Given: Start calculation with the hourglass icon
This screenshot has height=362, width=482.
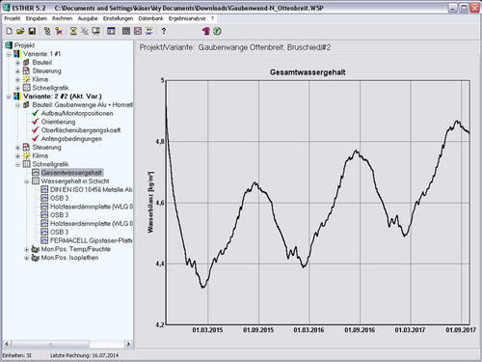Looking at the screenshot, I should click(x=73, y=31).
